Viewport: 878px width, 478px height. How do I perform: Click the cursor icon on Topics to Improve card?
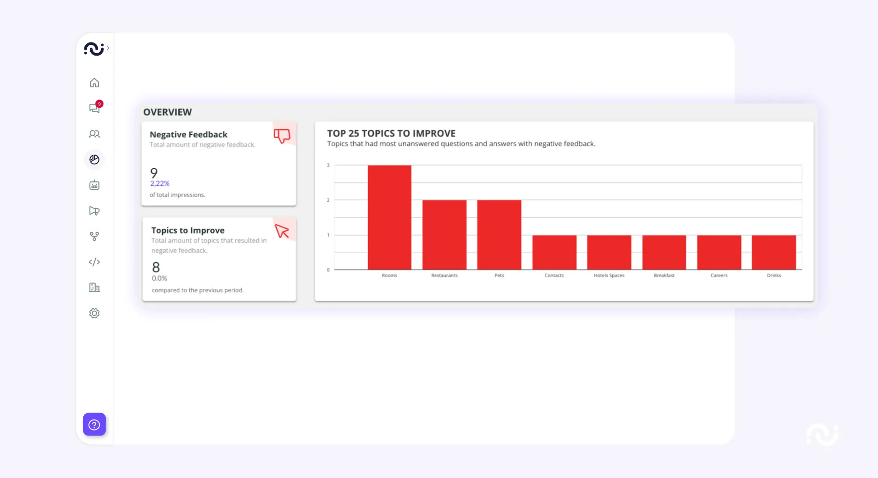(x=282, y=231)
